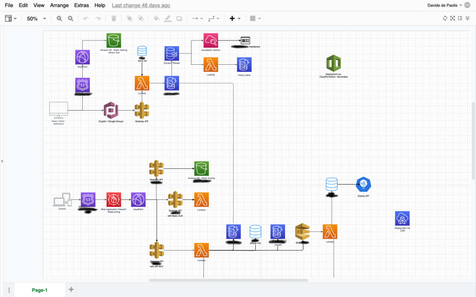Open the View menu
Screen dimensions: 476x297
[39, 5]
